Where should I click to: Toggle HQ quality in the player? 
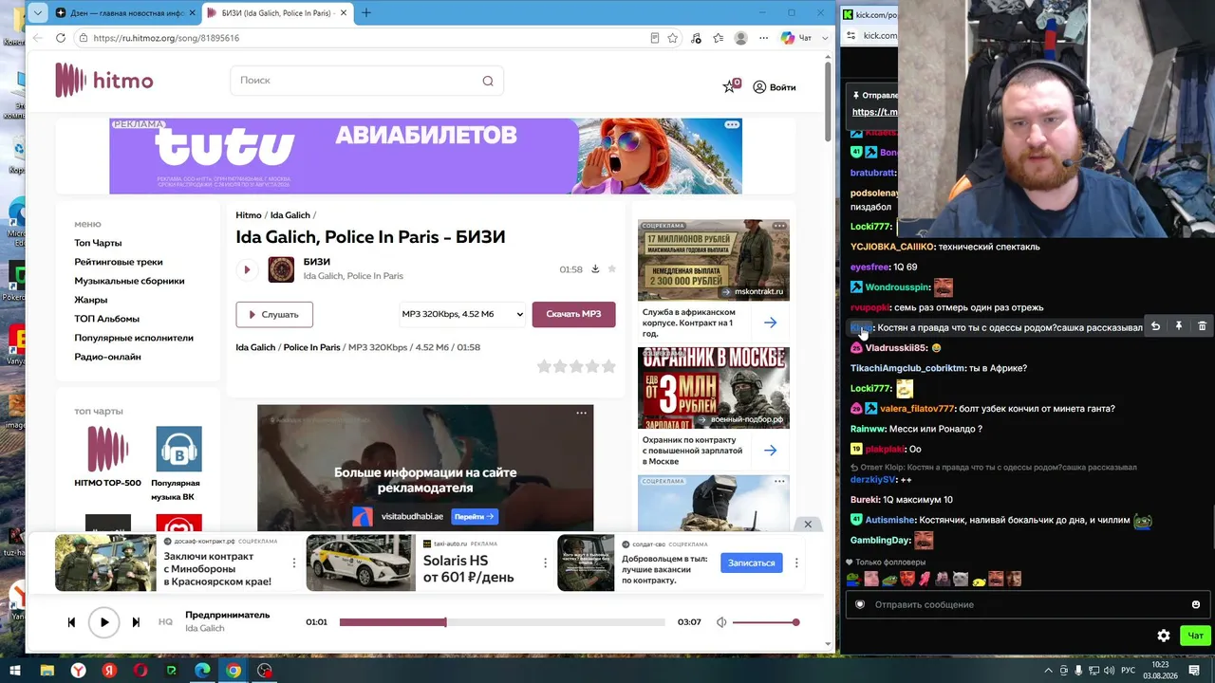165,622
